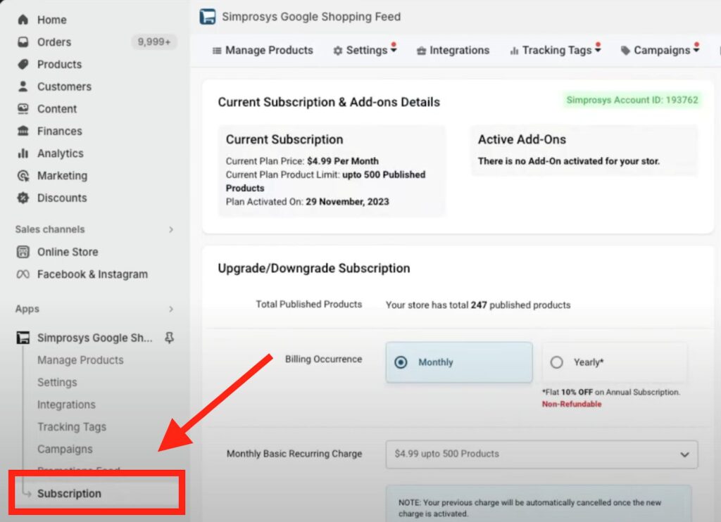Open Integrations under Simprosys sidebar
Viewport: 721px width, 522px height.
66,405
